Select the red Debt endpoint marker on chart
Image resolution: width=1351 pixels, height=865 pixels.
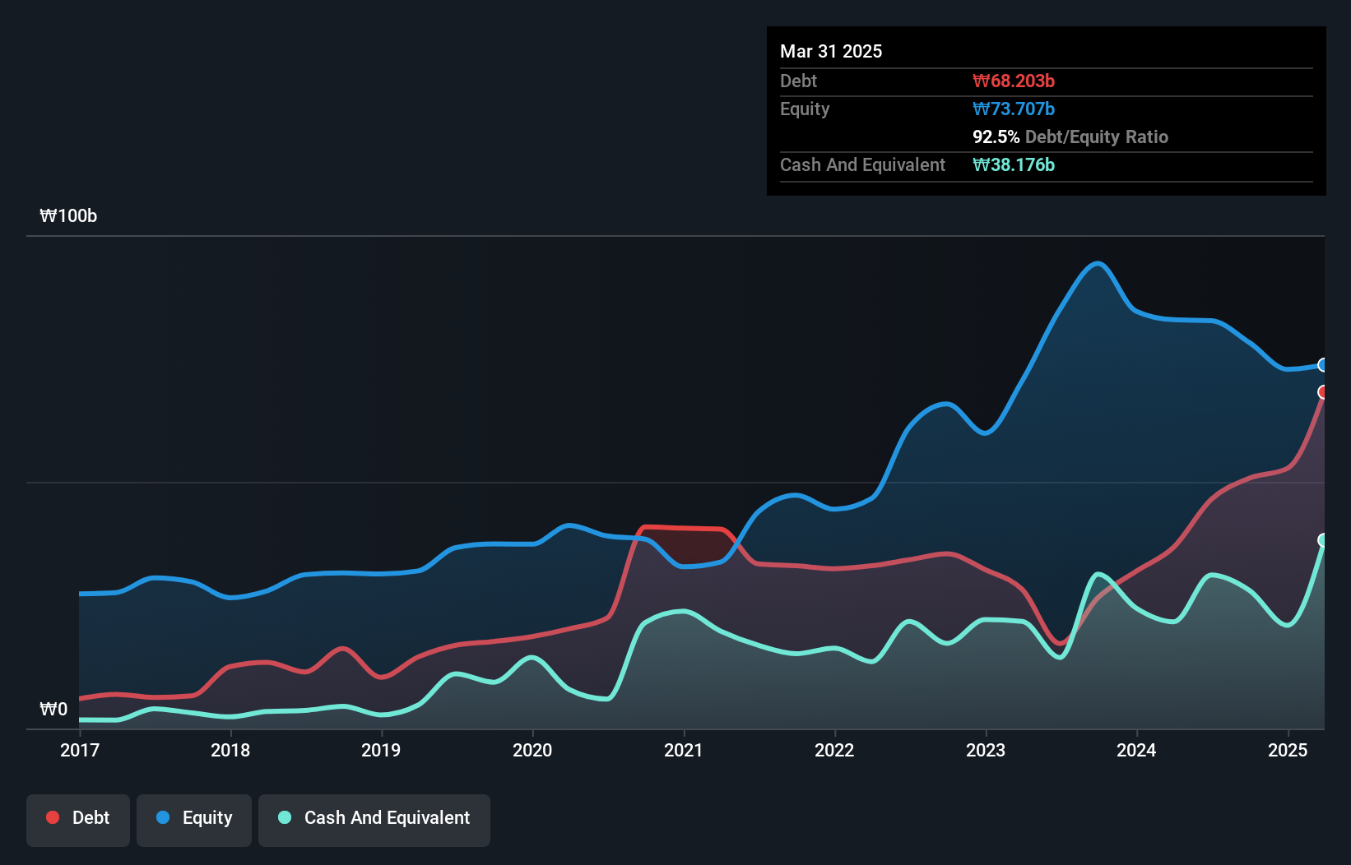pyautogui.click(x=1324, y=394)
